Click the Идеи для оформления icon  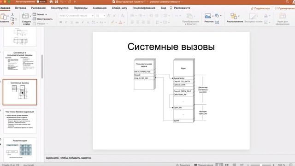pyautogui.click(x=283, y=16)
